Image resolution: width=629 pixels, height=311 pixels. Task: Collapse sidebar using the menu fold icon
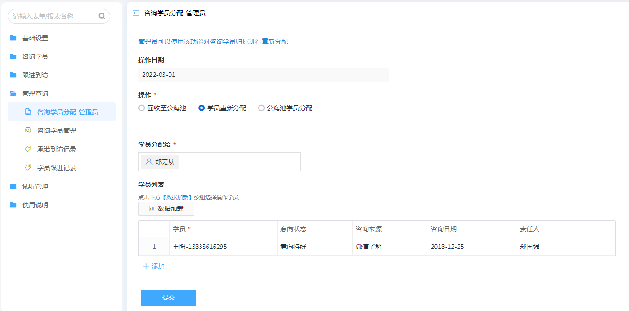(136, 13)
